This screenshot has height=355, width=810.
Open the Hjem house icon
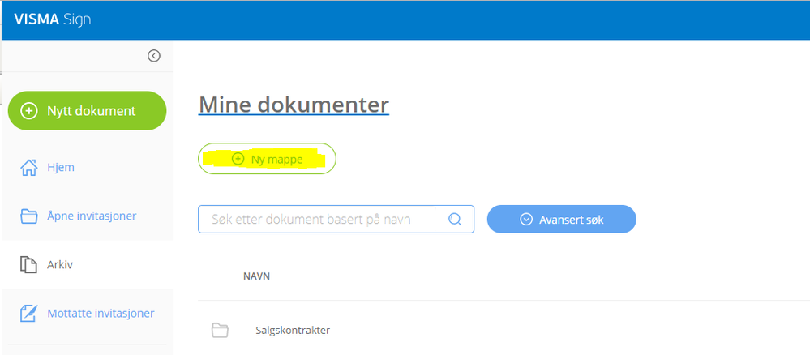pos(29,168)
